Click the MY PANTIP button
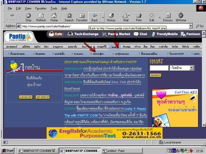The width and height of the screenshot is (206, 154). point(43,97)
